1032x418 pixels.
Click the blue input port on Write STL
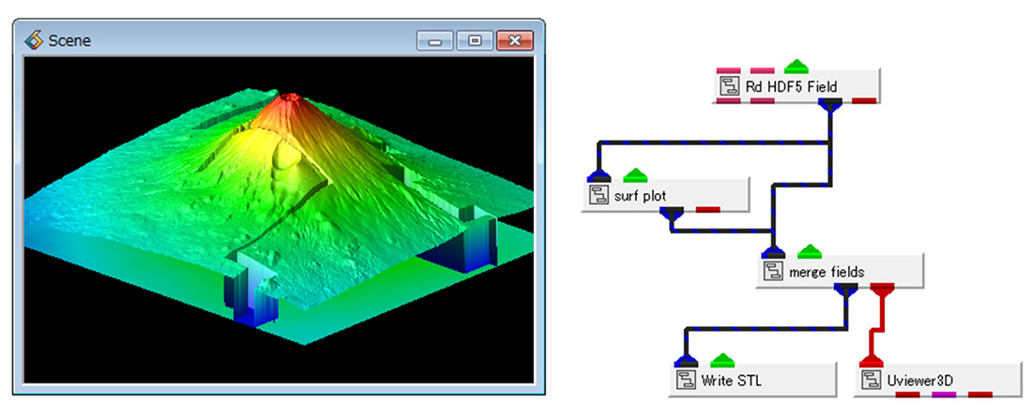[686, 361]
